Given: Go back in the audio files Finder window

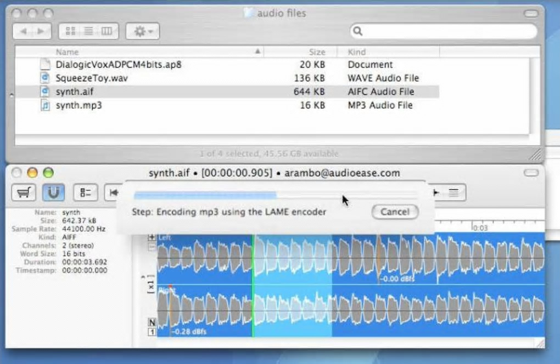Looking at the screenshot, I should tap(23, 31).
